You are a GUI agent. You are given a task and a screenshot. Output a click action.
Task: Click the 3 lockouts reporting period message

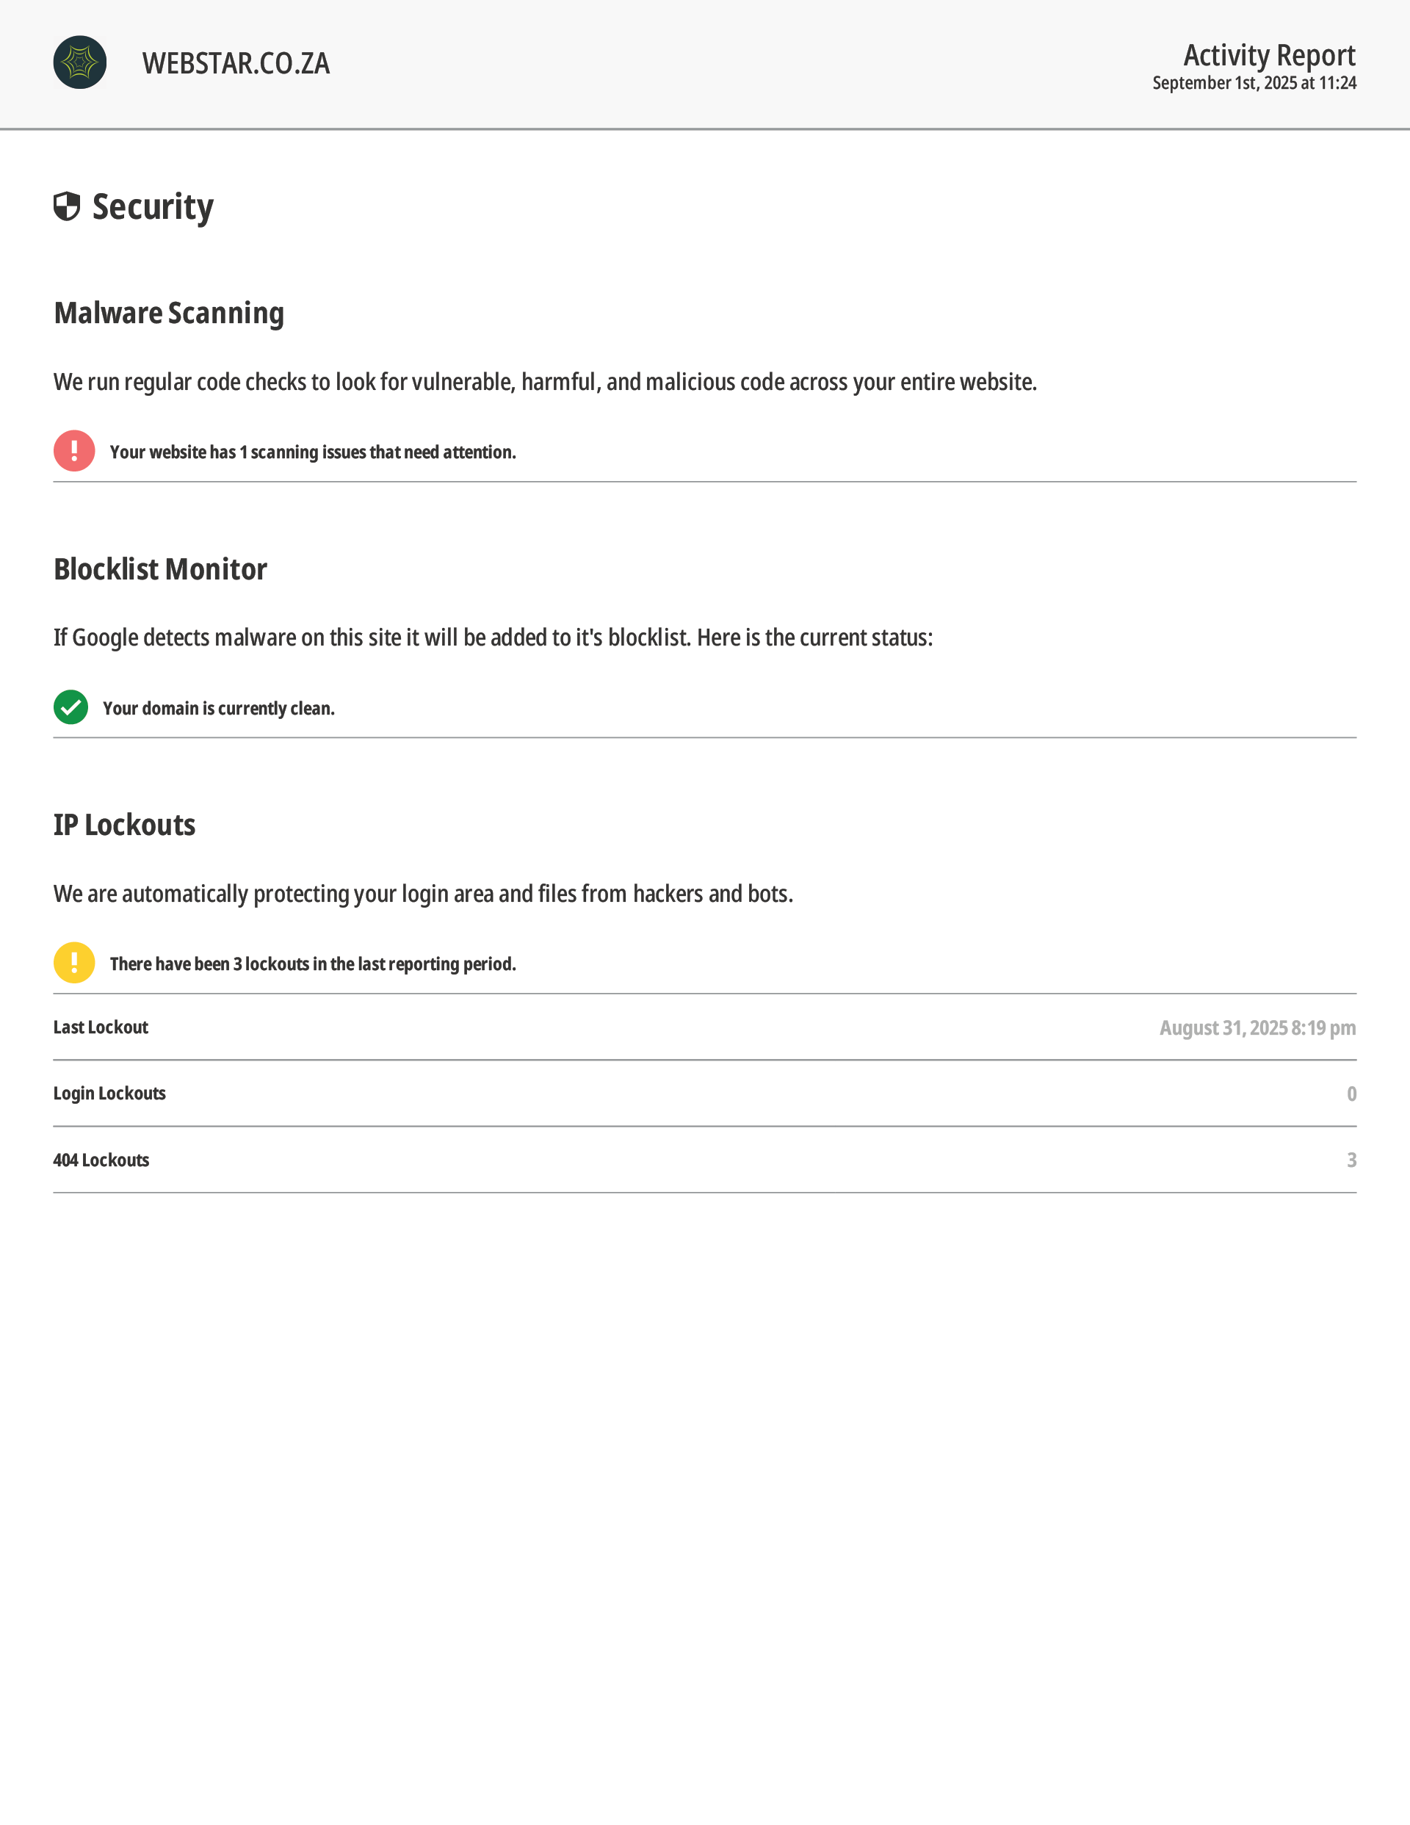coord(313,964)
